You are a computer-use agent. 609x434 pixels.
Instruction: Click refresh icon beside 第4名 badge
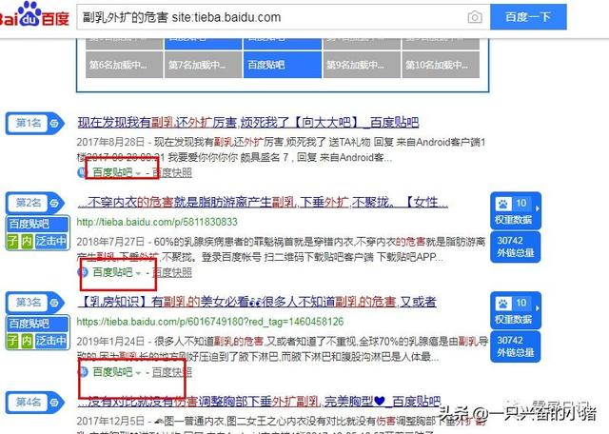(54, 403)
